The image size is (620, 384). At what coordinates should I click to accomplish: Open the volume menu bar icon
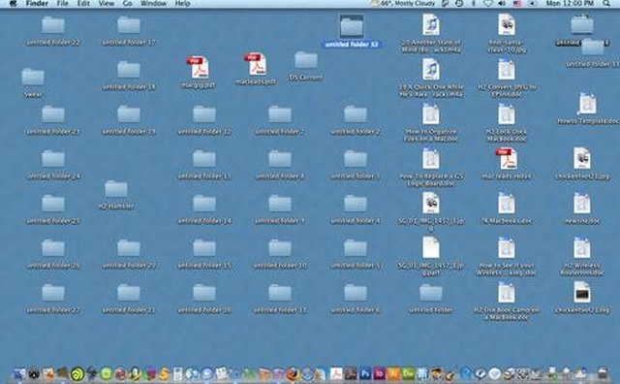click(x=502, y=3)
